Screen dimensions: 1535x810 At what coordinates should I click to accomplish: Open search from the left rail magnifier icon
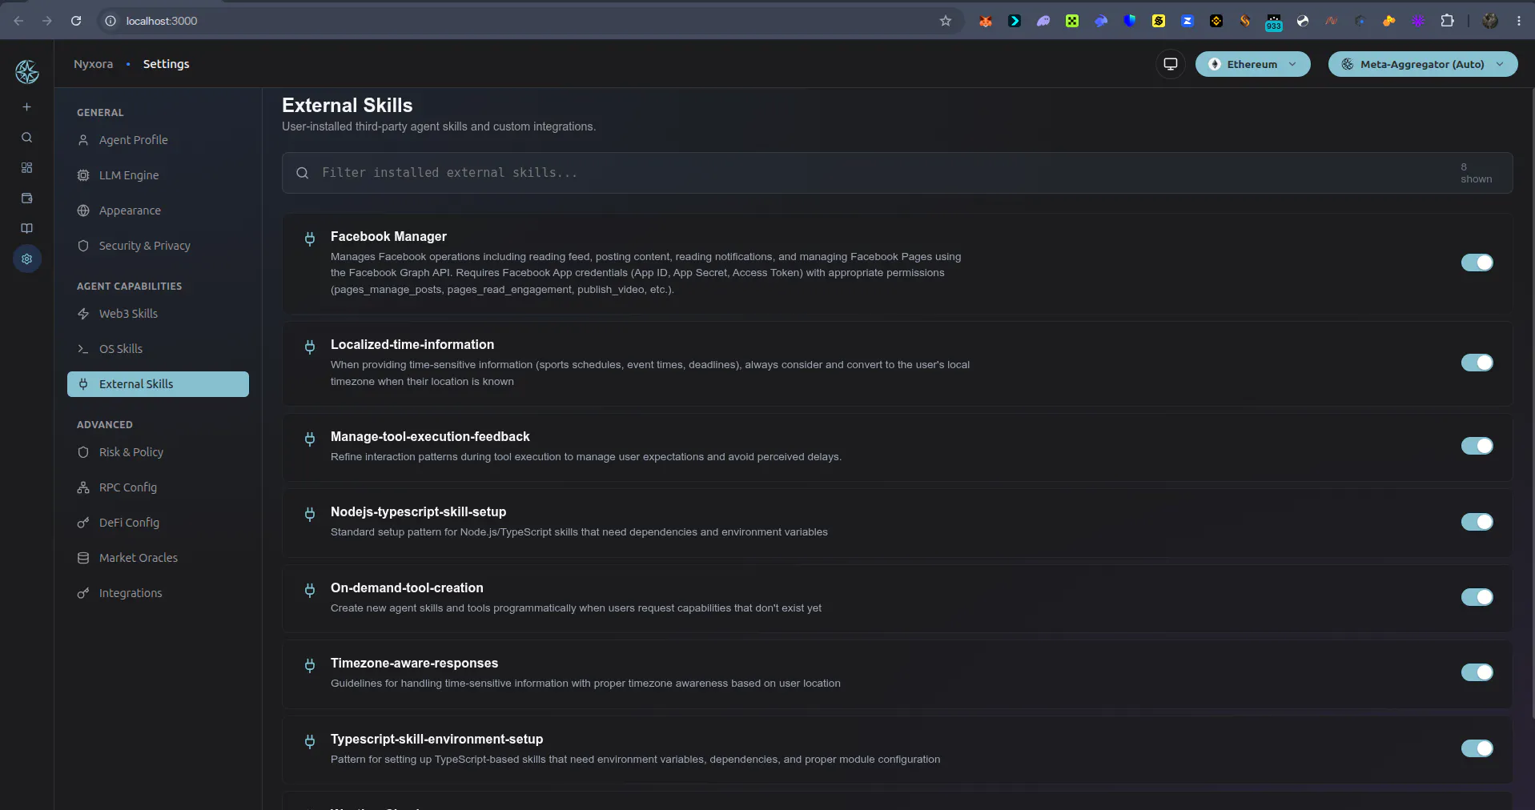[x=26, y=138]
